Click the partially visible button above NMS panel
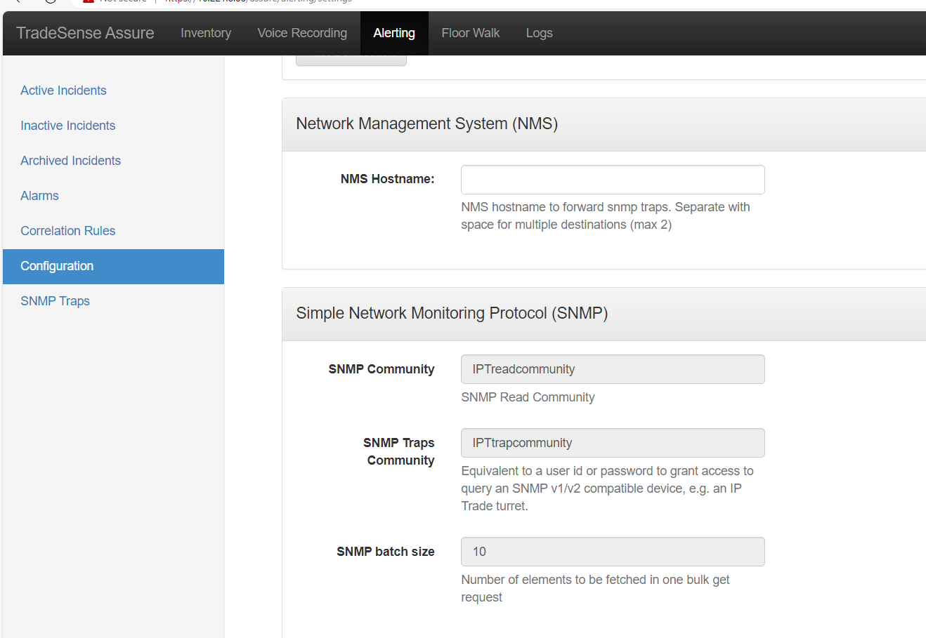This screenshot has width=926, height=638. (x=351, y=60)
